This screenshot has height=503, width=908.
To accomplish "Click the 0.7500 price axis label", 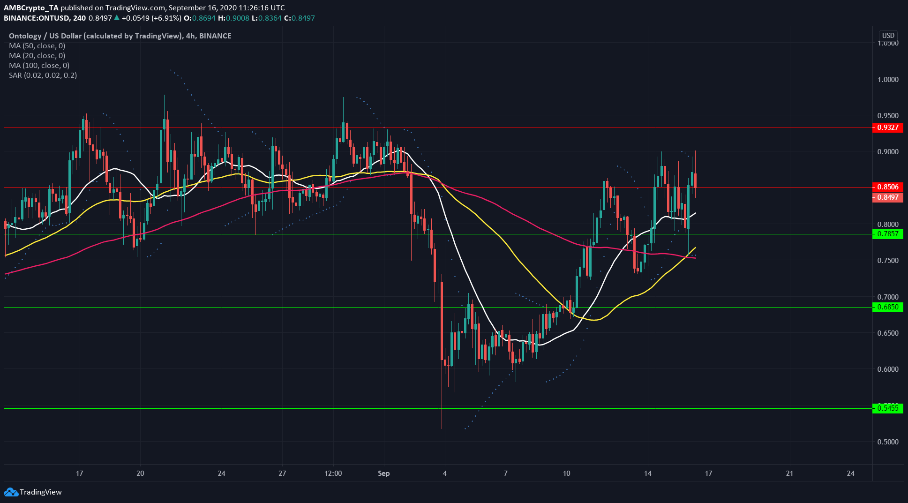I will (x=888, y=260).
